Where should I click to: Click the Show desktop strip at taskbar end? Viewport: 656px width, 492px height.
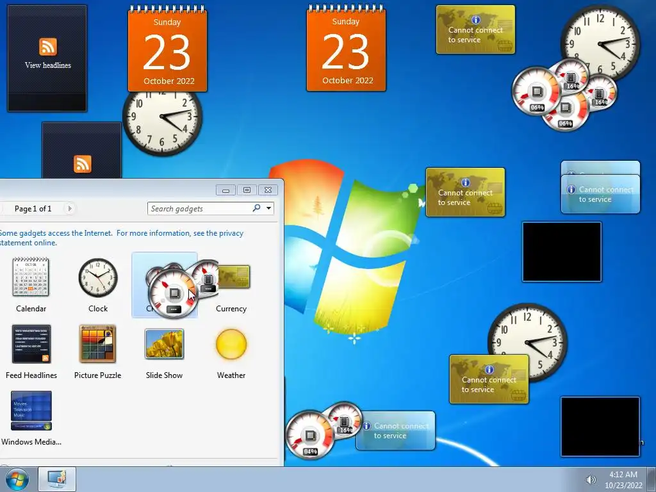652,479
